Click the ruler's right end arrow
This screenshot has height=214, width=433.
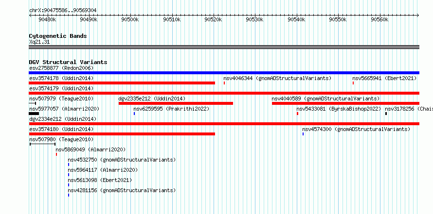(x=418, y=16)
